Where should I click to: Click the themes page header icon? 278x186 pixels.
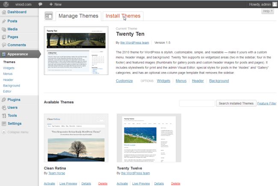(49, 16)
